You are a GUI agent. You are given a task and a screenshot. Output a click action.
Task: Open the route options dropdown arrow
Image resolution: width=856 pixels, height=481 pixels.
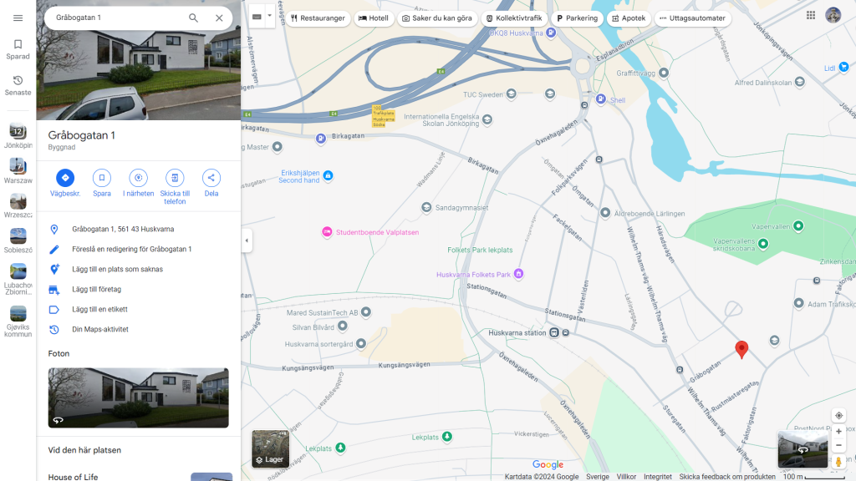(269, 17)
